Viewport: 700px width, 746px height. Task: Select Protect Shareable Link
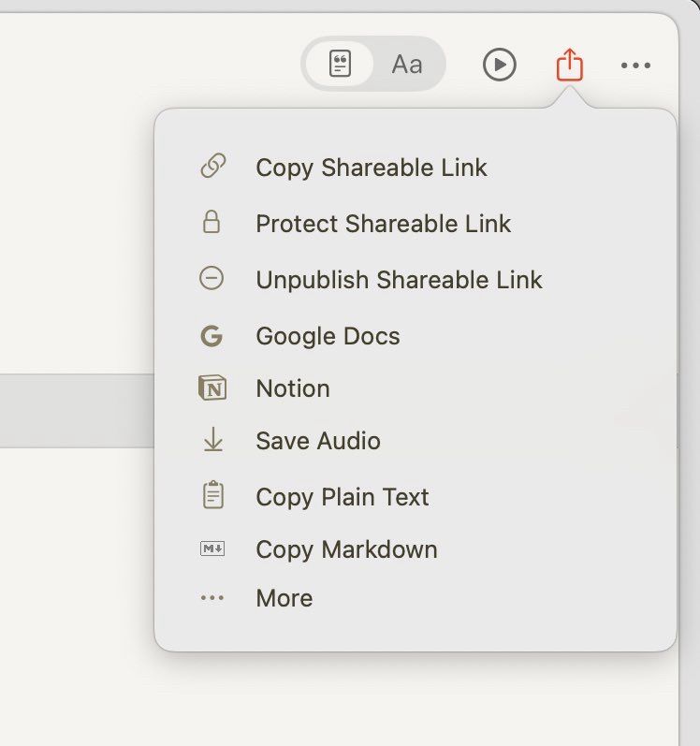[384, 224]
